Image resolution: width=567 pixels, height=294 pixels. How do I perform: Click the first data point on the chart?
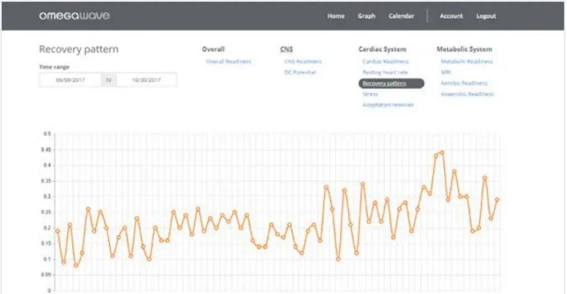57,231
